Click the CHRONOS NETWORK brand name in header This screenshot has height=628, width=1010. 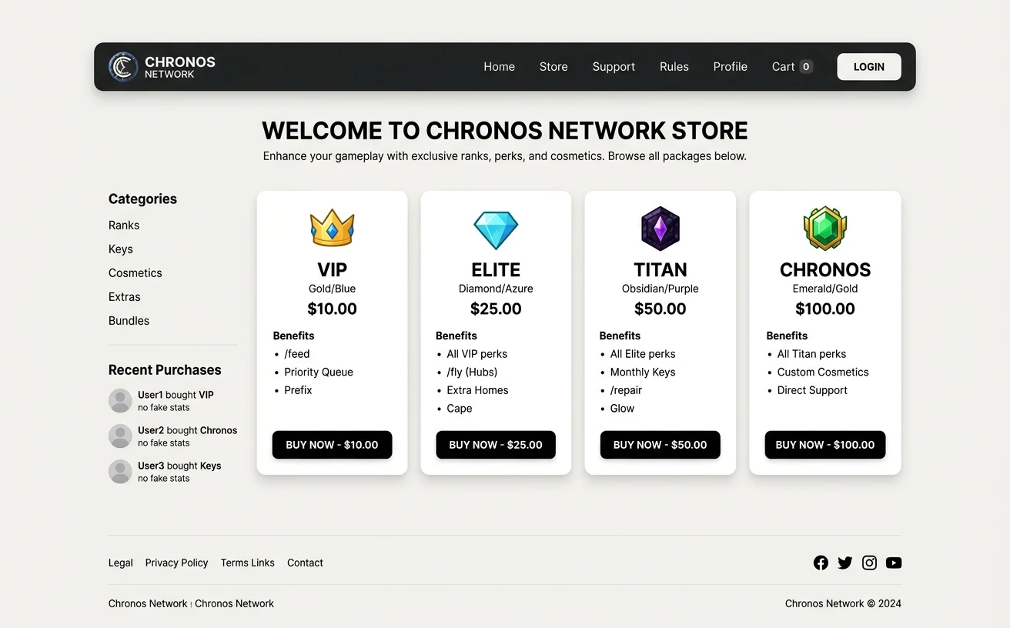[180, 67]
